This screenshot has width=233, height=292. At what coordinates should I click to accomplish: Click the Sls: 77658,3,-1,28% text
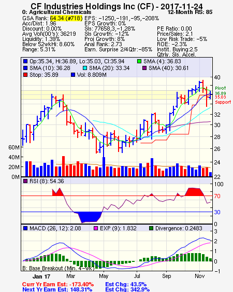(x=110, y=29)
